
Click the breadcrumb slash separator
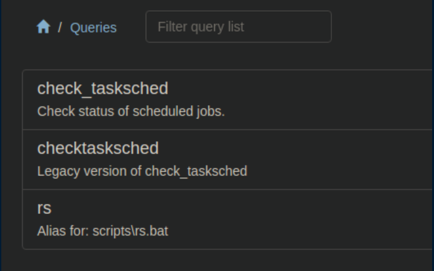pos(60,28)
